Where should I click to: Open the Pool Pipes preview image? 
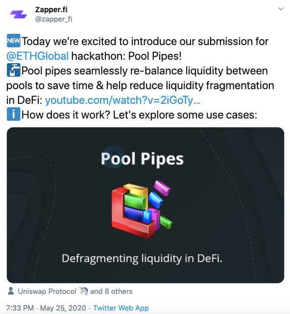point(145,205)
